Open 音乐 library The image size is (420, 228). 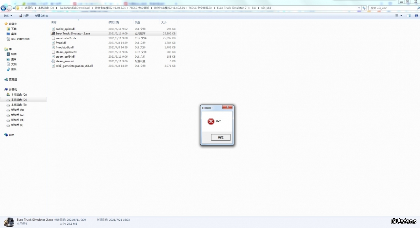click(14, 69)
